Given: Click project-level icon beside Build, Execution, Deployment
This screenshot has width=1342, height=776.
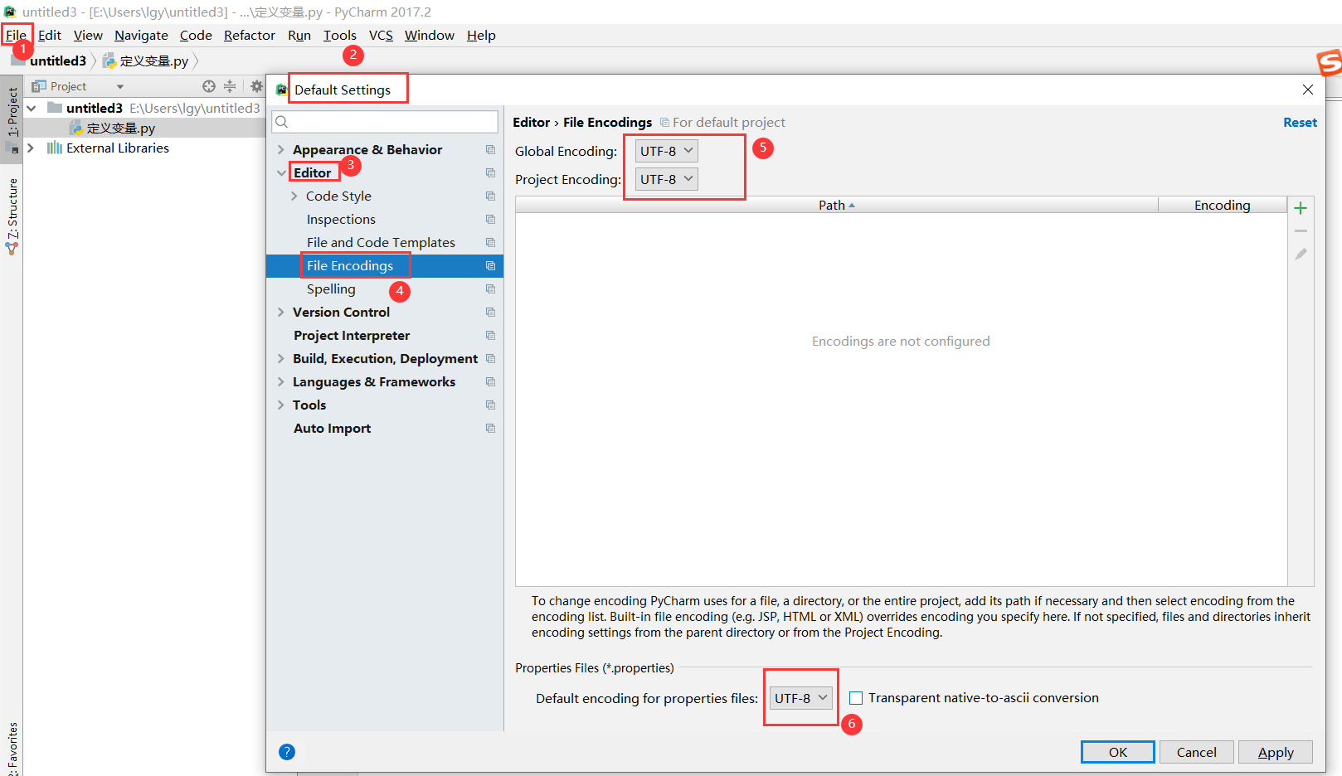Looking at the screenshot, I should click(490, 358).
